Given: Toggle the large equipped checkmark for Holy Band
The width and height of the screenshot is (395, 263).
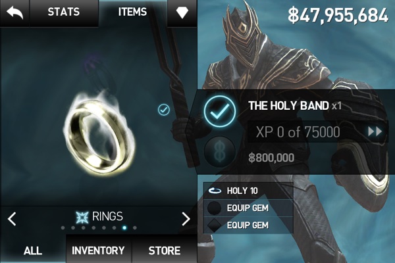Looking at the screenshot, I should (x=220, y=112).
